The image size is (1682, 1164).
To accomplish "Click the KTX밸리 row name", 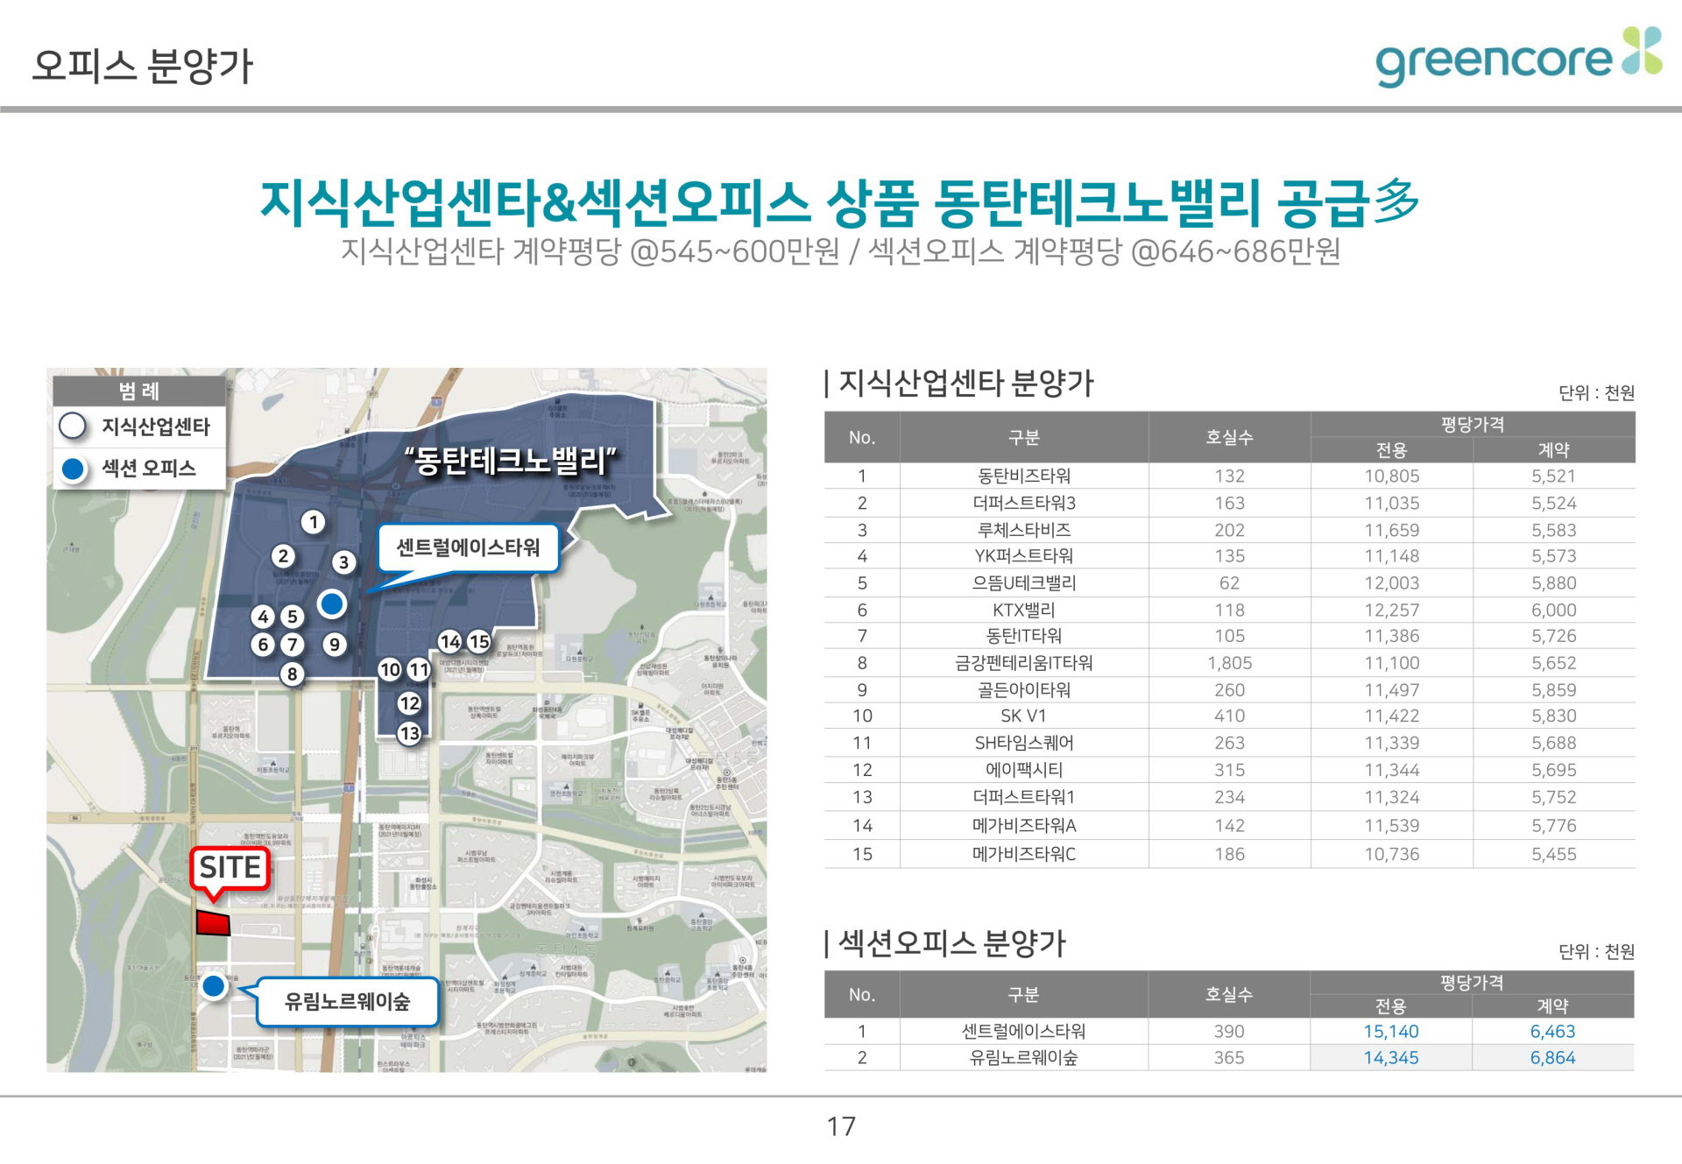I will point(1024,610).
